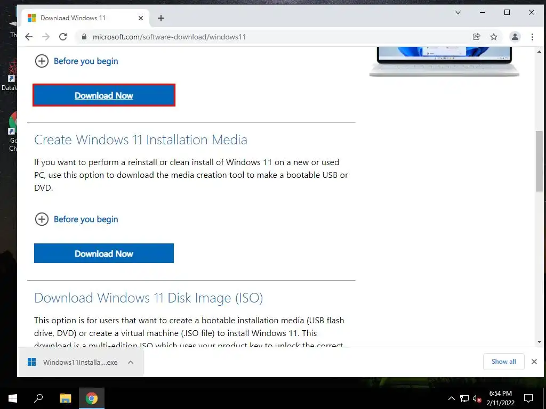Viewport: 546px width, 409px height.
Task: Click the lock icon in address bar
Action: pyautogui.click(x=84, y=37)
